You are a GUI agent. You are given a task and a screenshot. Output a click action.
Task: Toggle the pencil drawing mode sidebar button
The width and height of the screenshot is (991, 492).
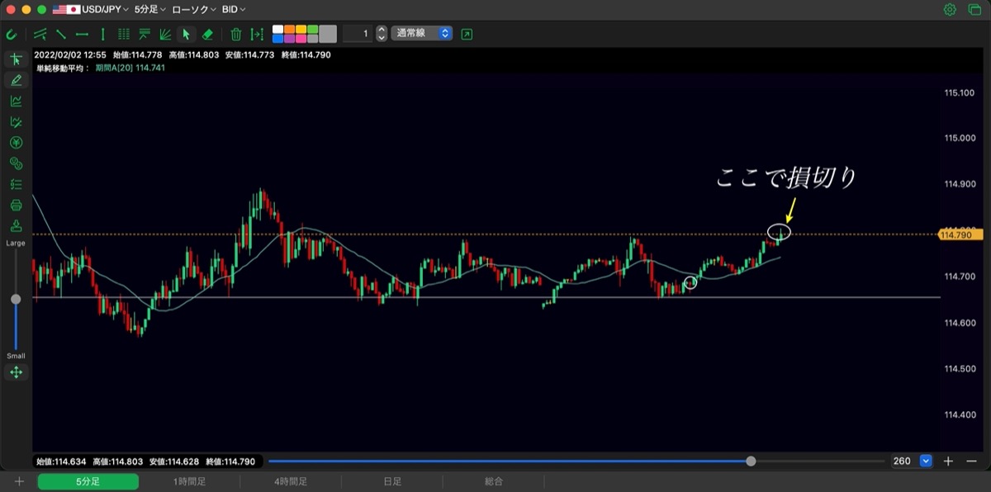[16, 80]
